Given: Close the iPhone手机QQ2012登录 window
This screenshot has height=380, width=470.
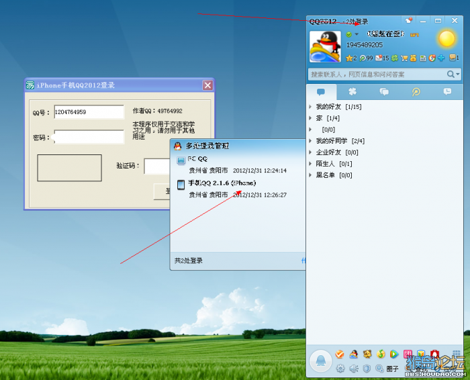Looking at the screenshot, I should coord(207,85).
